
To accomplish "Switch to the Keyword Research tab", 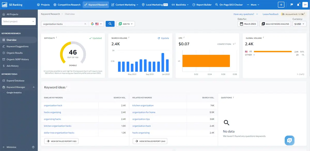I will click(96, 5).
